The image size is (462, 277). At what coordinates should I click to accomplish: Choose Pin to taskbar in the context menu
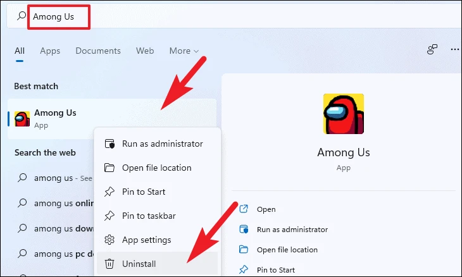pyautogui.click(x=158, y=216)
